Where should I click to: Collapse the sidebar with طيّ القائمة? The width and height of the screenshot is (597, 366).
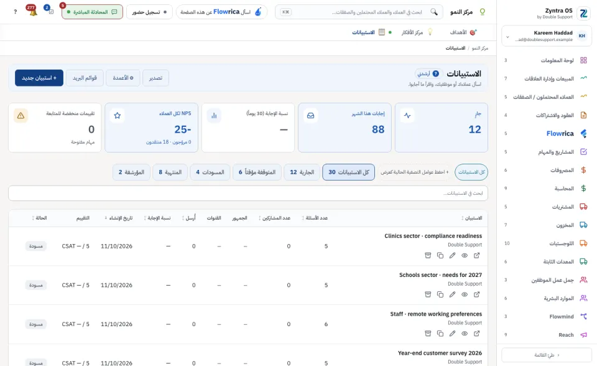point(547,355)
